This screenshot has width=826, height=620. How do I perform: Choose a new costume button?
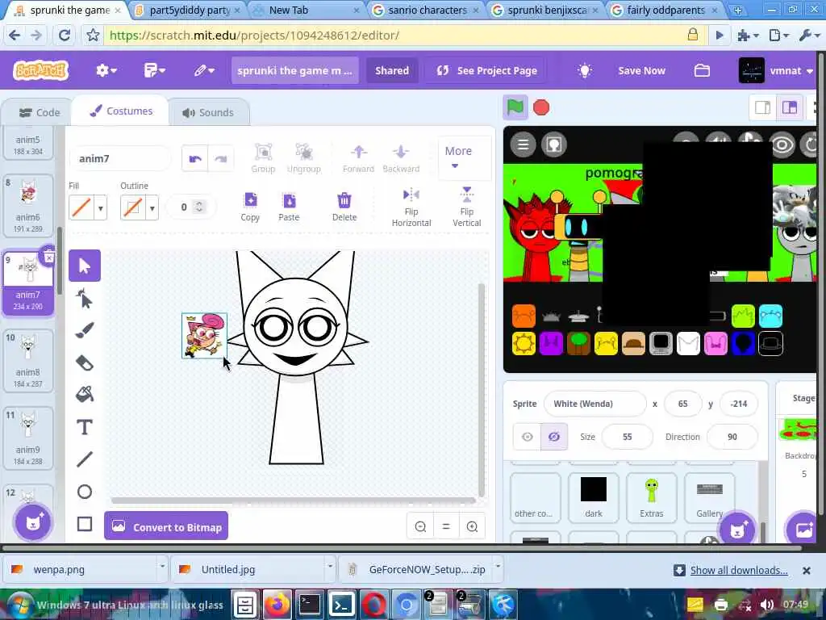(32, 522)
